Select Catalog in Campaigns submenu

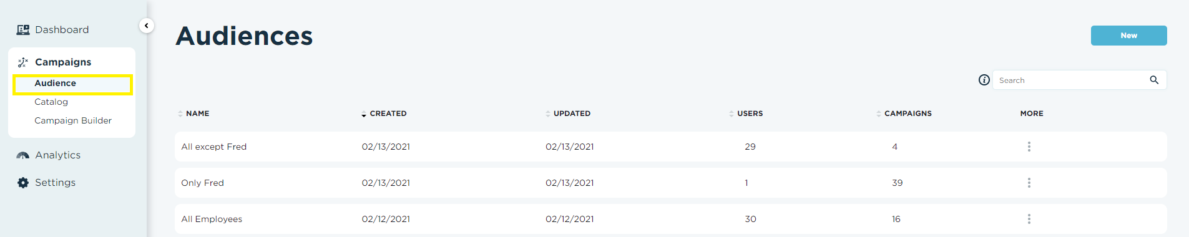coord(51,102)
